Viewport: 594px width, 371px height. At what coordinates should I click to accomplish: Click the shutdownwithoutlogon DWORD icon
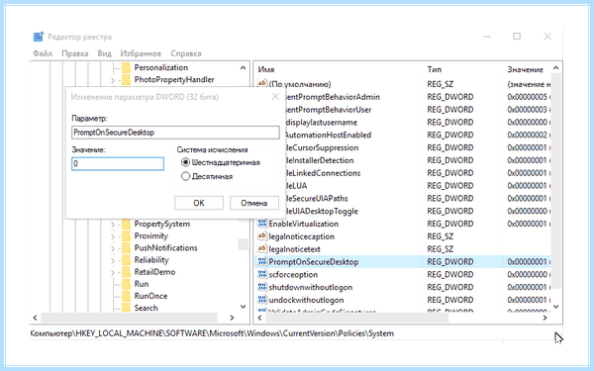(x=261, y=287)
